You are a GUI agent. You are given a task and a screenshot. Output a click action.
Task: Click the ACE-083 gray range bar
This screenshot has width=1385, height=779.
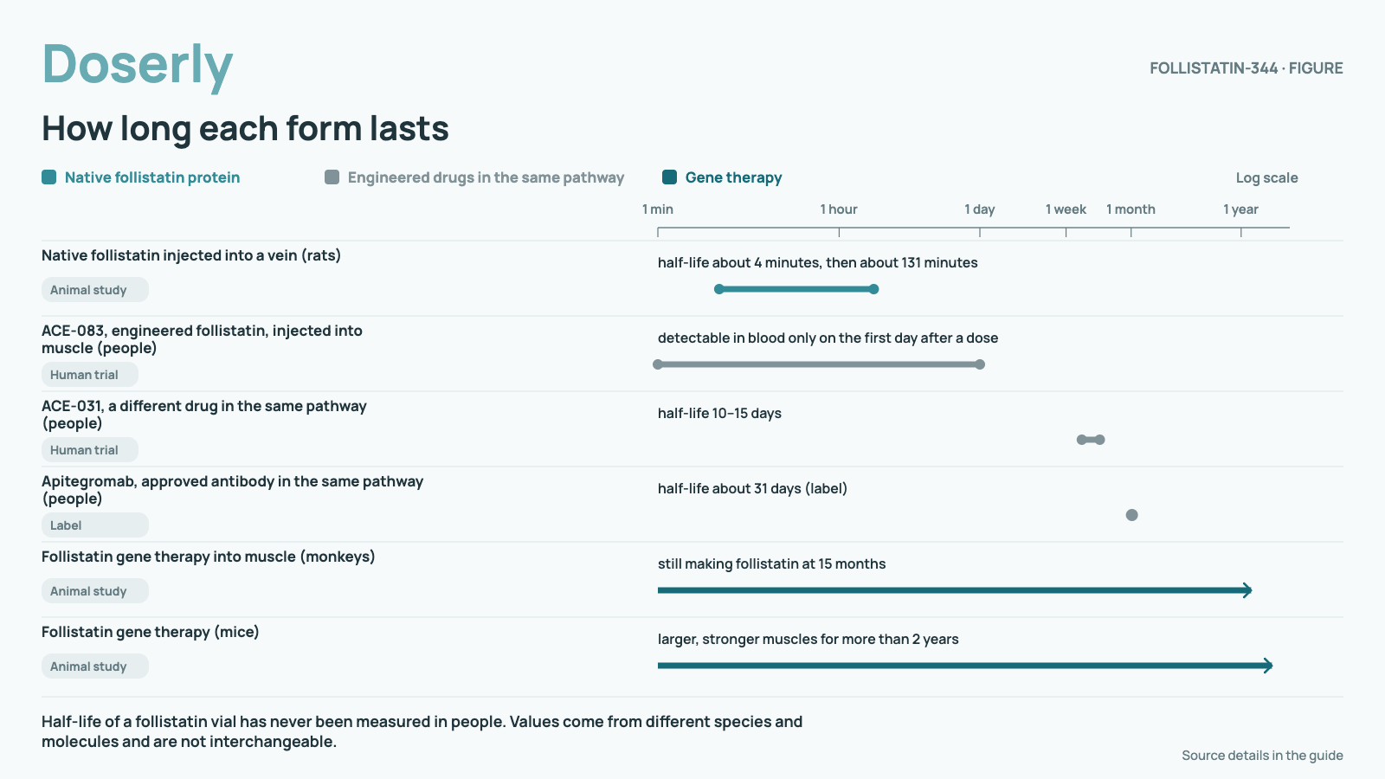pyautogui.click(x=819, y=364)
